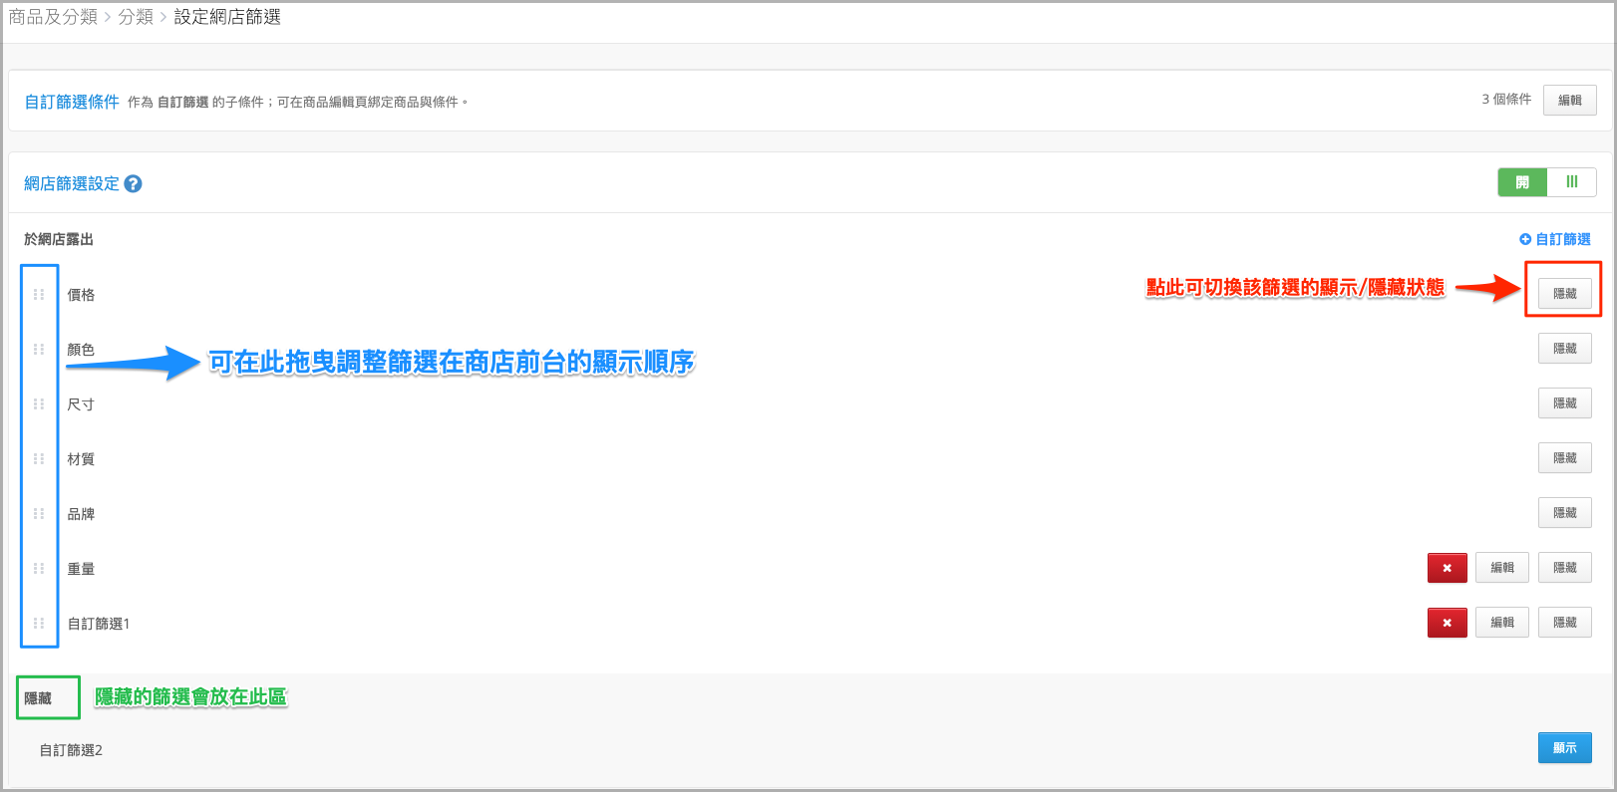Select the 尺寸 filter label

coord(81,404)
